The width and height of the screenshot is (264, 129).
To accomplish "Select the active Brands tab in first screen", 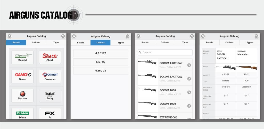I will (16, 42).
